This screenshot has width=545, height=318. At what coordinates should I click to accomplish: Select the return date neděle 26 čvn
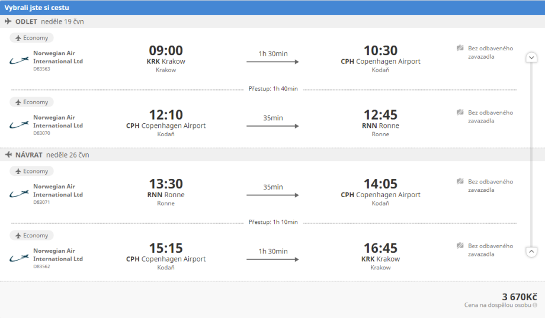coord(68,155)
